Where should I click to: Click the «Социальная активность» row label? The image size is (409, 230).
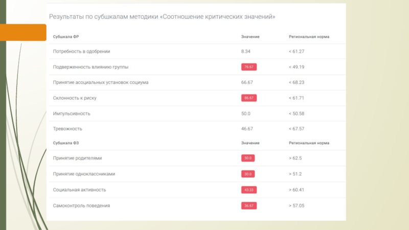[79, 190]
